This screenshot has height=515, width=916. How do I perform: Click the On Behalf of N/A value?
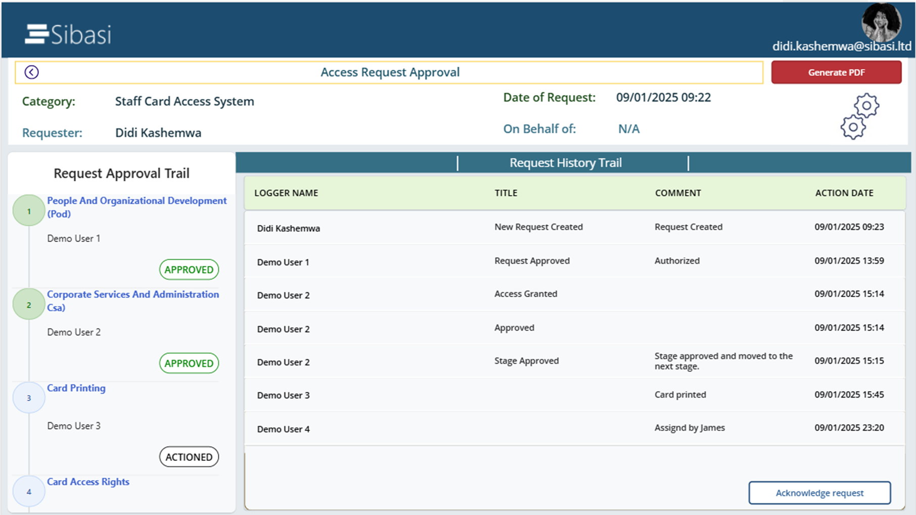(629, 129)
